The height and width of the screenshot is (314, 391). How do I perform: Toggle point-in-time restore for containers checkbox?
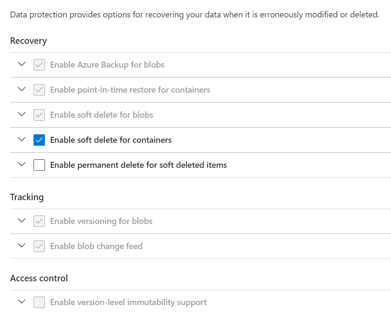point(39,90)
